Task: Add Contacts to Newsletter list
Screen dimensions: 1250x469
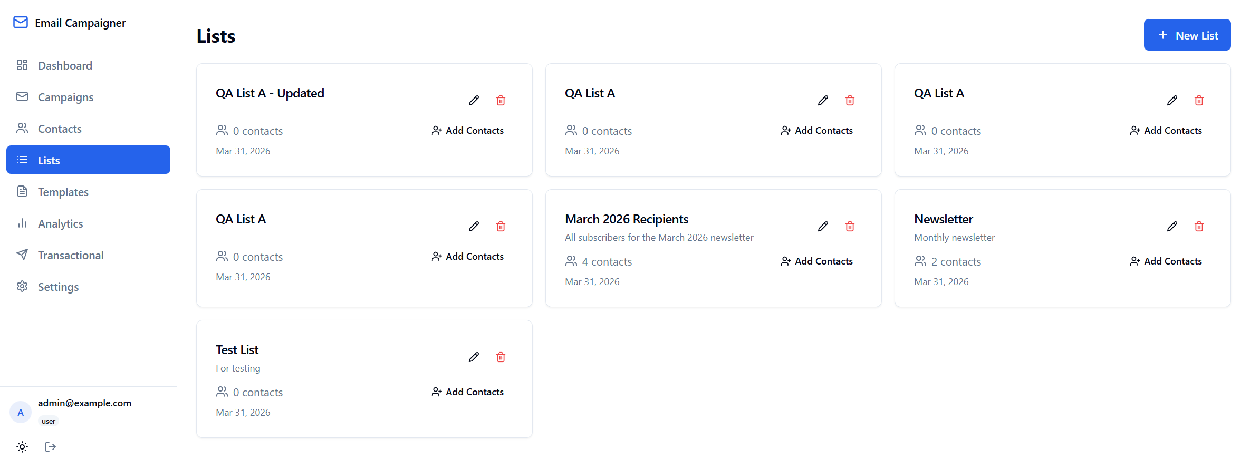Action: (1166, 261)
